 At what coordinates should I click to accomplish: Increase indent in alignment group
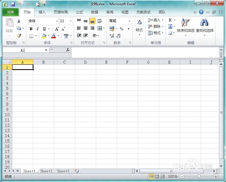pos(85,36)
